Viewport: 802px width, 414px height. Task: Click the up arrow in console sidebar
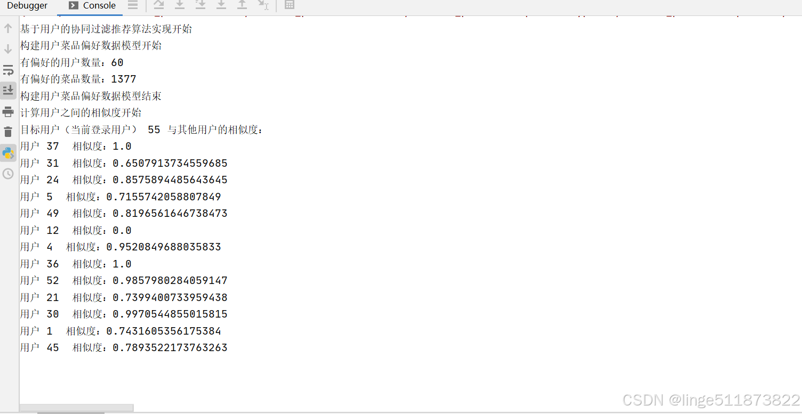pos(8,28)
